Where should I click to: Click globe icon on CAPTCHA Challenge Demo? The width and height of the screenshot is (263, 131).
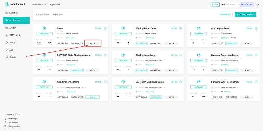(123, 82)
